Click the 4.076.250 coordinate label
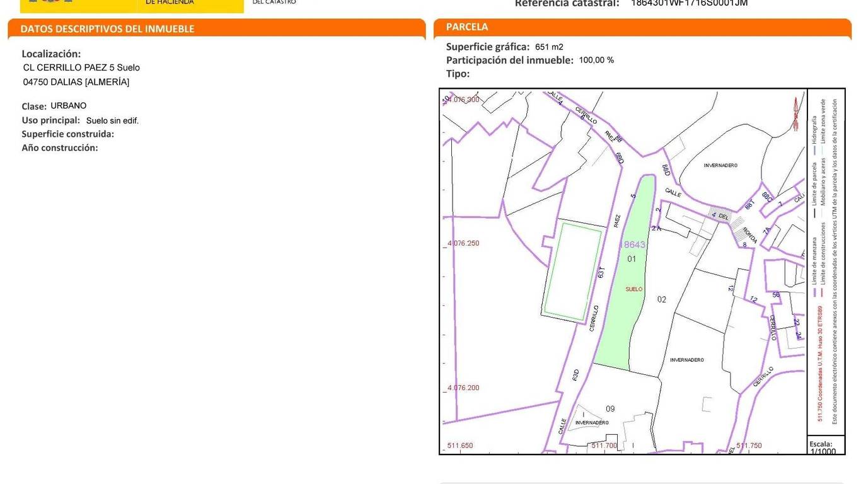This screenshot has width=861, height=484. [x=463, y=243]
